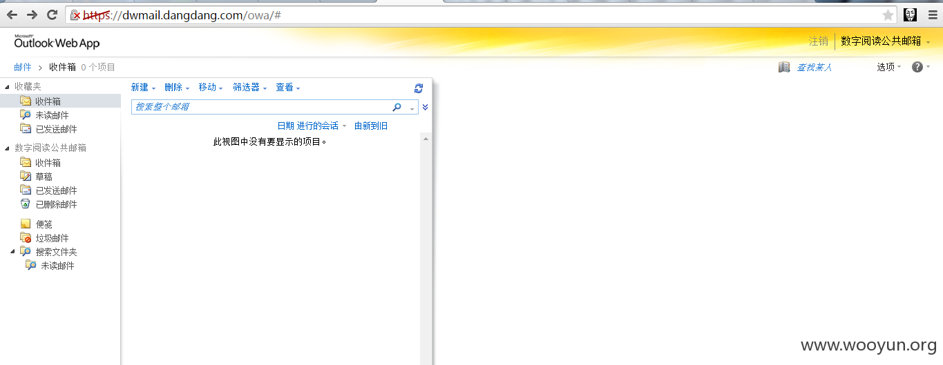Viewport: 943px width, 365px height.
Task: Click the browser forward arrow
Action: pos(32,14)
